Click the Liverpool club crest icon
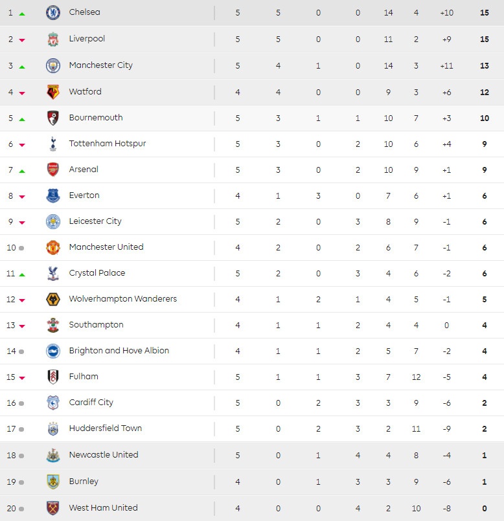The height and width of the screenshot is (521, 504). tap(53, 39)
